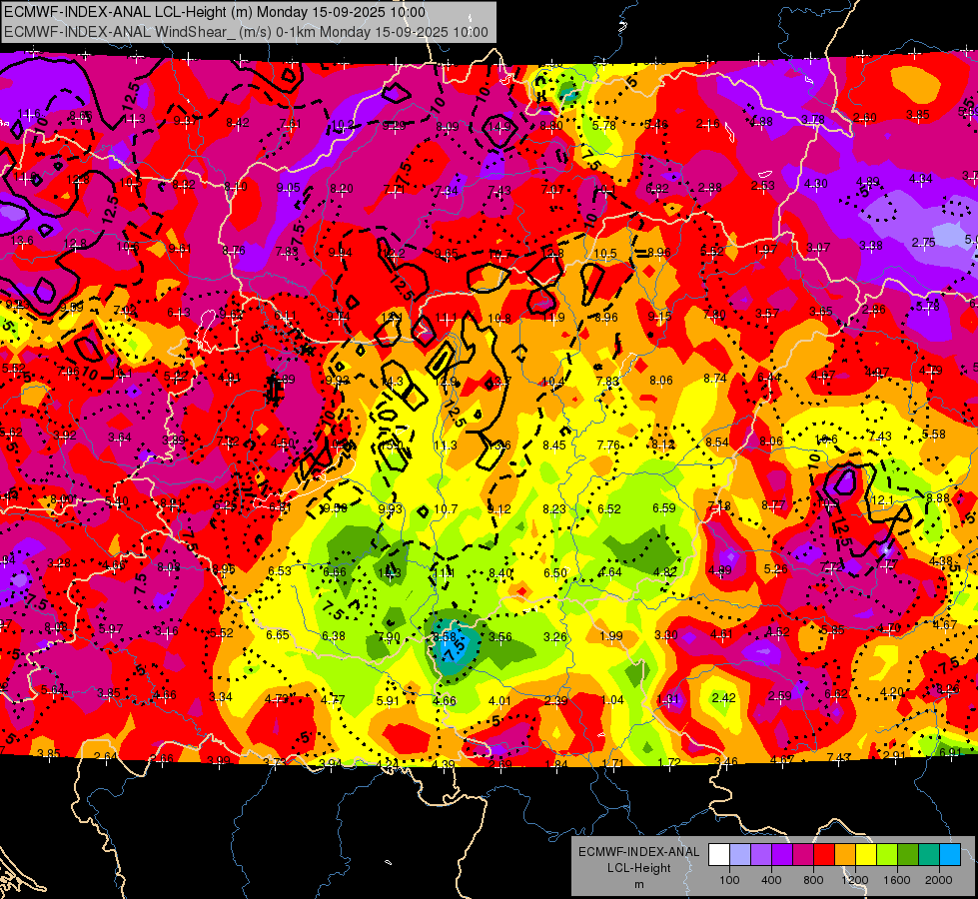Image resolution: width=978 pixels, height=899 pixels.
Task: Click the grid value 1.84
Action: click(x=556, y=764)
